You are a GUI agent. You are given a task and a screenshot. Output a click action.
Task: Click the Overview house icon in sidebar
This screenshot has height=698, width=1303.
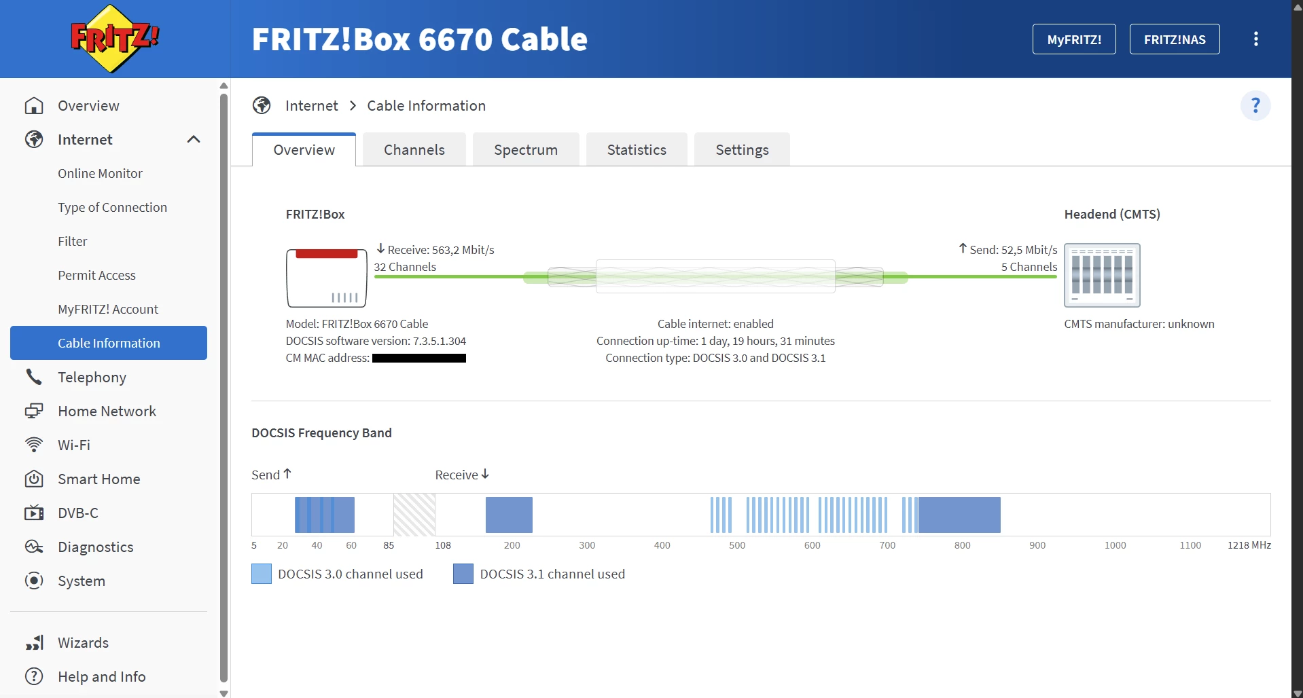34,105
